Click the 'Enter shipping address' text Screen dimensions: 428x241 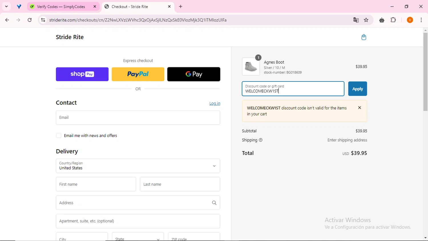347,140
